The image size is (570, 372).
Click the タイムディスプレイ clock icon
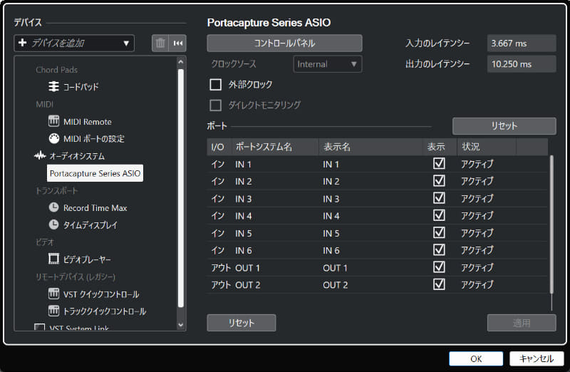(x=53, y=224)
